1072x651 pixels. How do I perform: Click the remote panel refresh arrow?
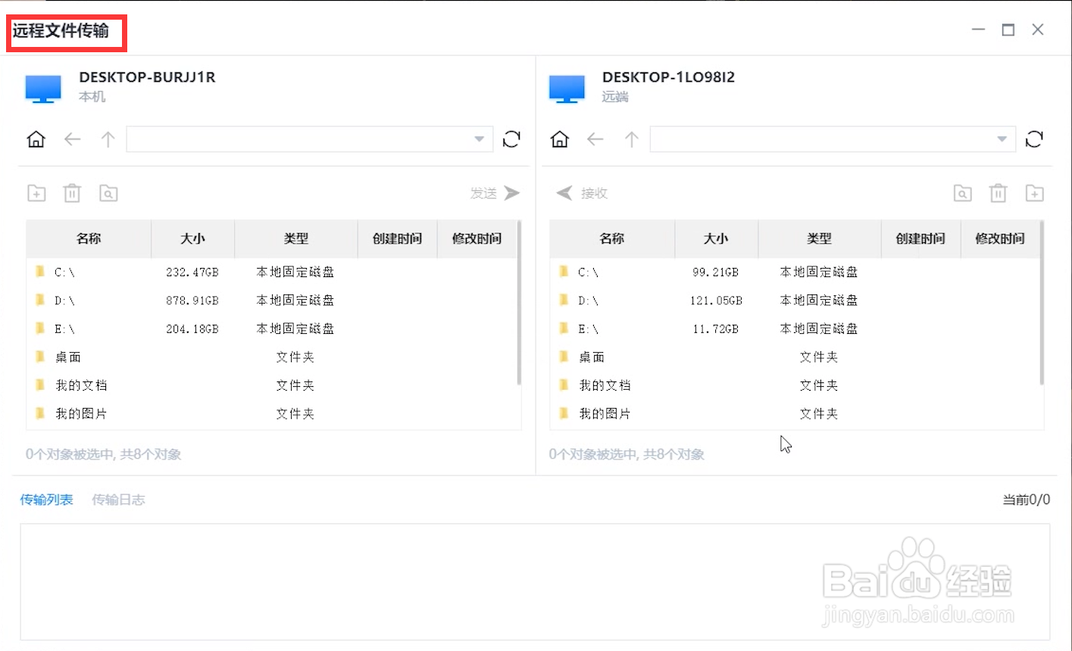(x=1034, y=139)
